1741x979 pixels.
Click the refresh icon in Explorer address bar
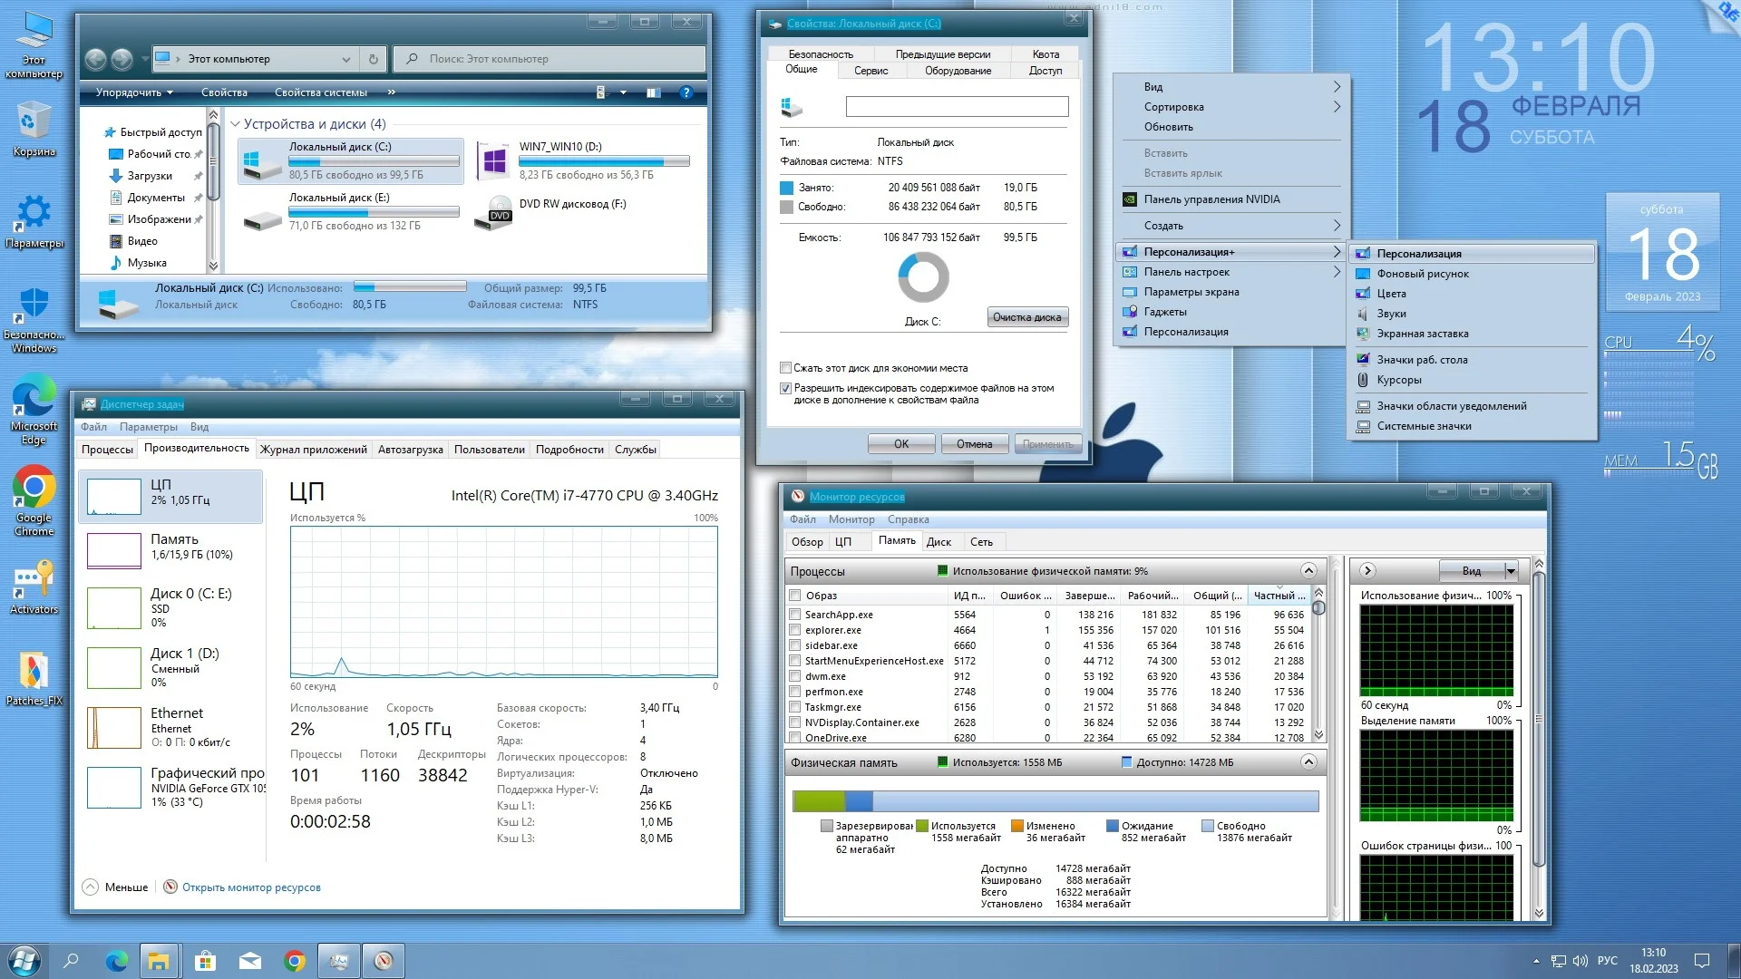(373, 59)
